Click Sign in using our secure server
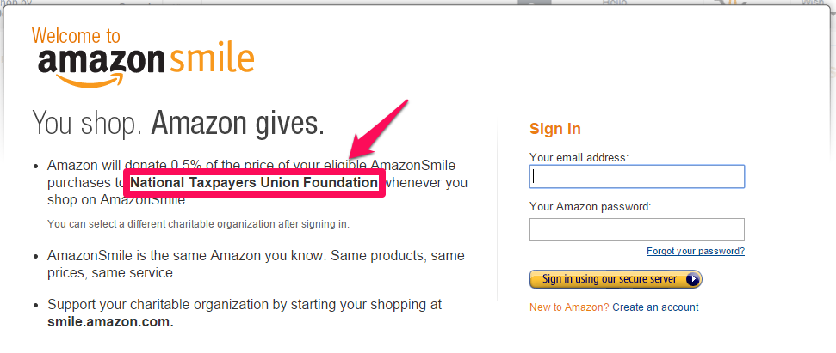This screenshot has height=353, width=836. click(616, 279)
